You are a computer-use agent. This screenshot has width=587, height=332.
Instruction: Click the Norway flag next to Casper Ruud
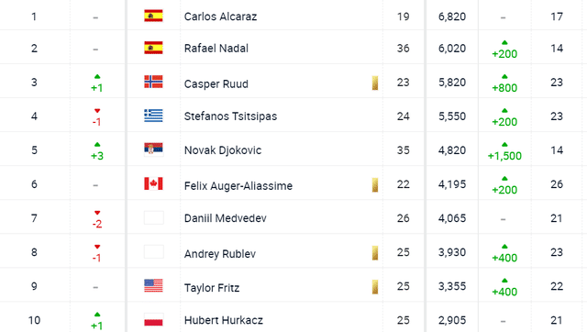153,82
